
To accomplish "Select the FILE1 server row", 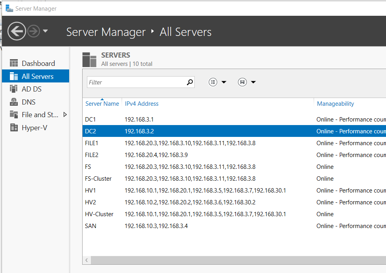I will click(234, 143).
